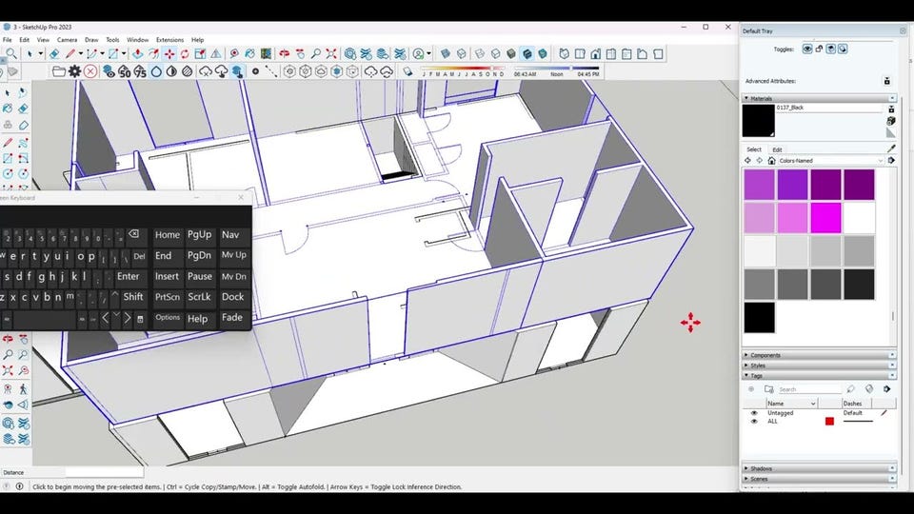
Task: Open the Colors-Named library dropdown
Action: point(830,161)
